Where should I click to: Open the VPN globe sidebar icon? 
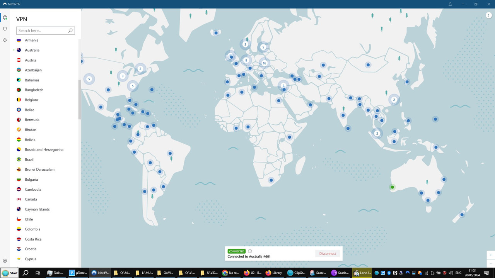(x=5, y=17)
